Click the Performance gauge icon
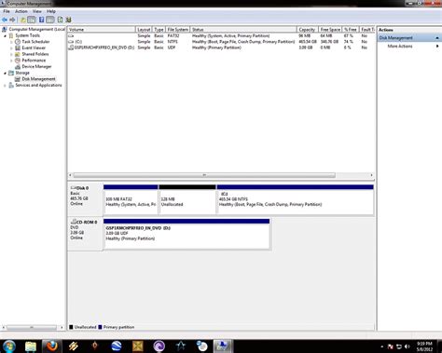442x353 pixels. [x=18, y=61]
